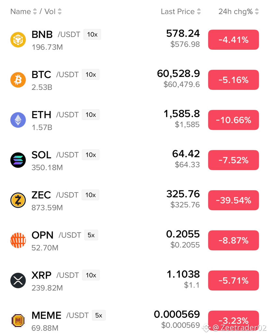Click the OPN 5x leverage tag
This screenshot has height=336, width=269.
(x=91, y=235)
